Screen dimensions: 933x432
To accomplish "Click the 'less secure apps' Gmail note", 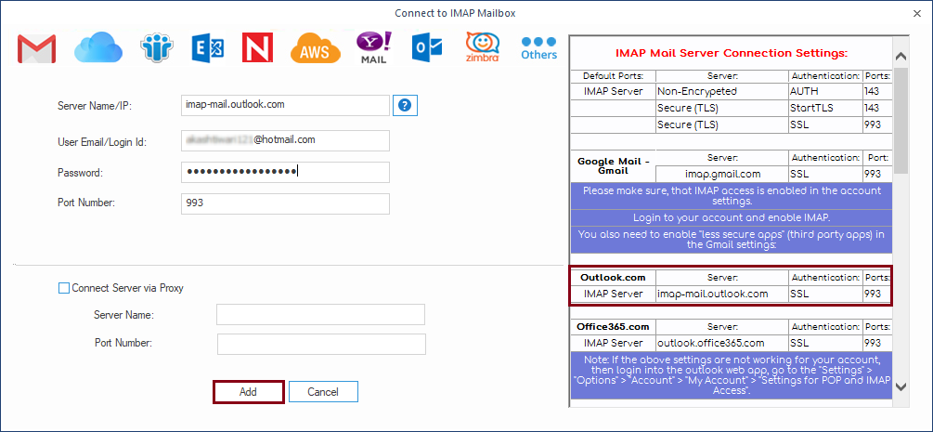I will pos(732,240).
